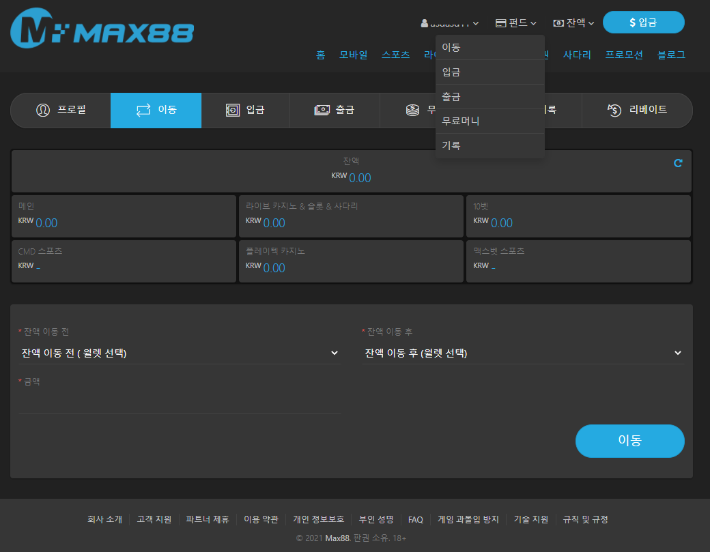Open the FAQ footer link

[415, 519]
